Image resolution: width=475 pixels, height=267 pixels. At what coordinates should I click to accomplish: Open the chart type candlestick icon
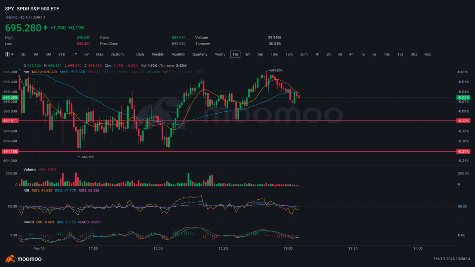point(7,54)
